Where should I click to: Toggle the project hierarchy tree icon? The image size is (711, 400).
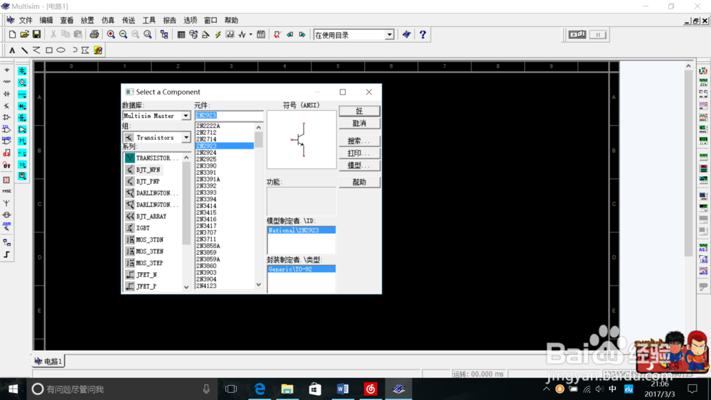[x=164, y=34]
